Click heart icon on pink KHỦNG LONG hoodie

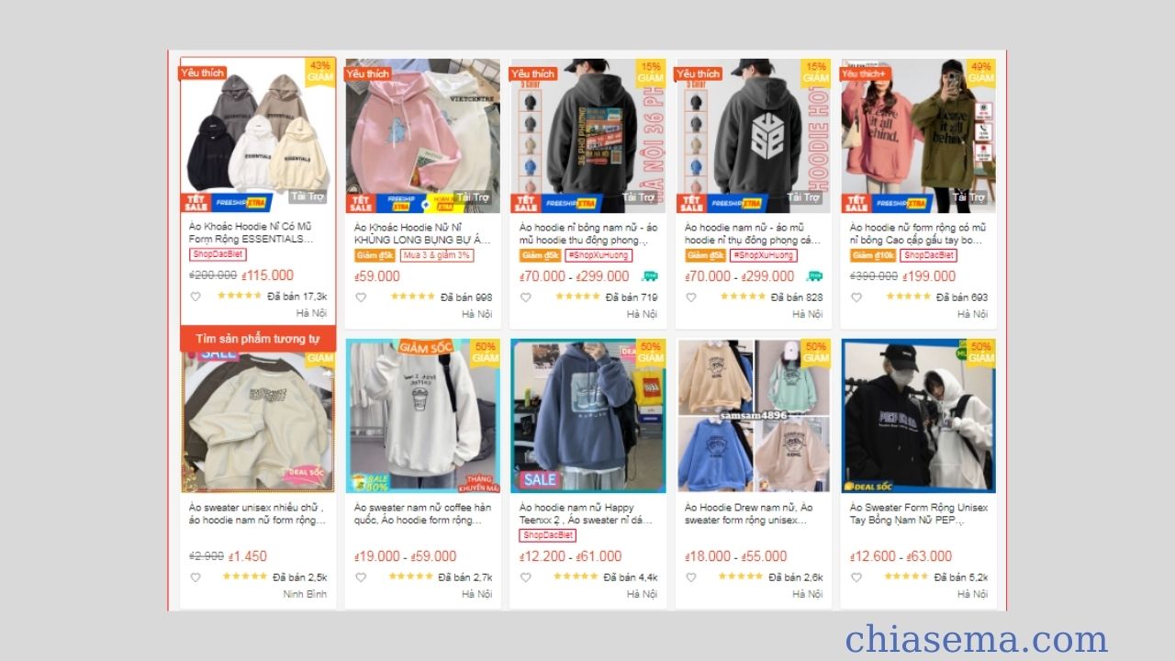pyautogui.click(x=361, y=297)
